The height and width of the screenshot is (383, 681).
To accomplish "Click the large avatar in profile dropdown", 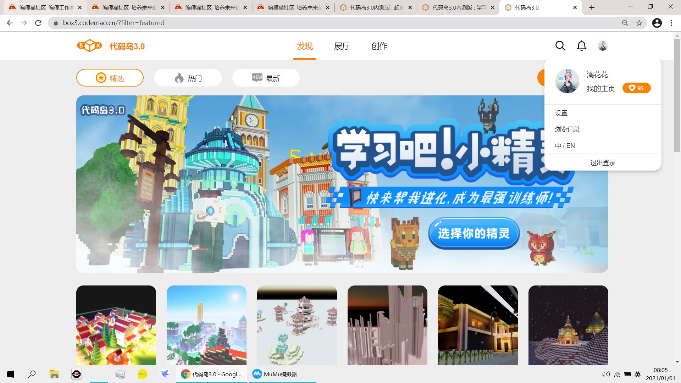I will tap(567, 81).
